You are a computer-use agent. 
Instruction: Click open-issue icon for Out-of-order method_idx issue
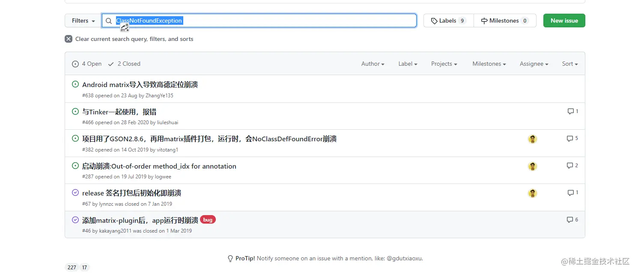75,166
